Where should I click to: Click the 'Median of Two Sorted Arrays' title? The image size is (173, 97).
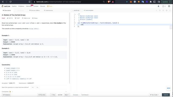click(x=14, y=15)
